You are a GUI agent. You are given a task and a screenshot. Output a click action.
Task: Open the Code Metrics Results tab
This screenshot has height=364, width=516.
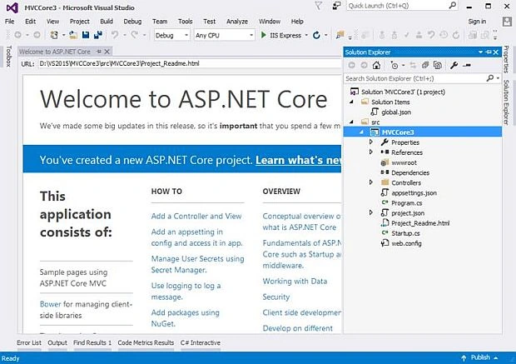146,342
